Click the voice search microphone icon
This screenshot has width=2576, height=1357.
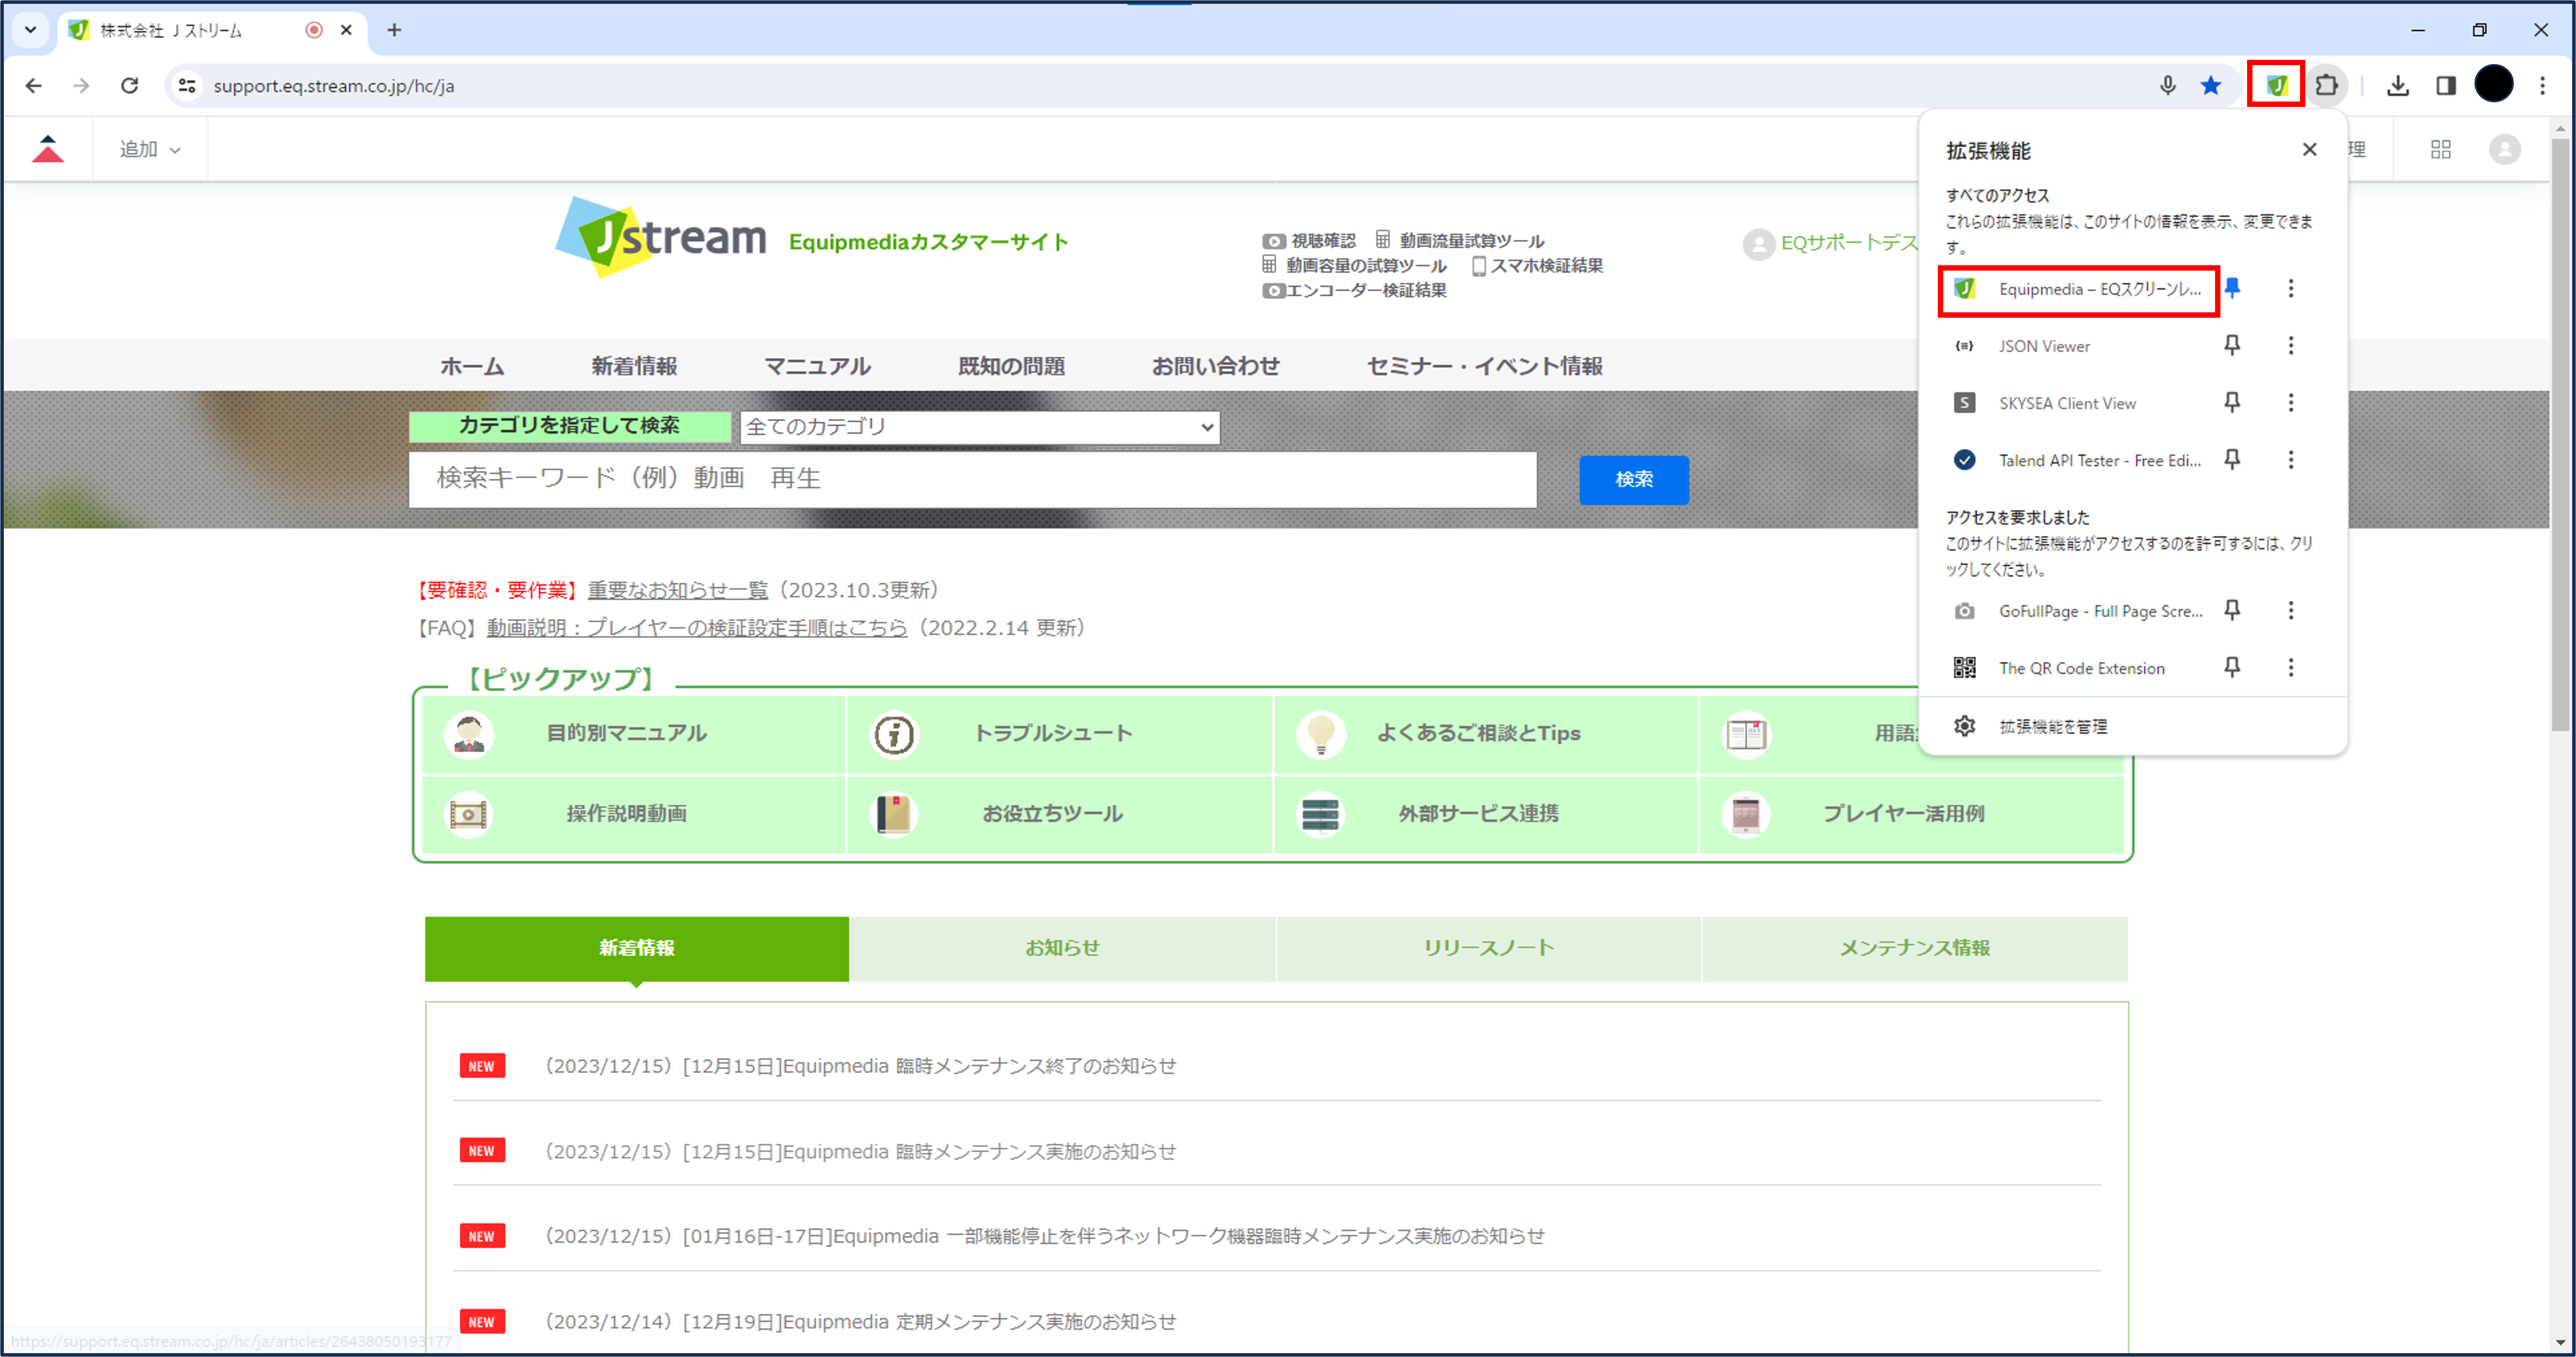(x=2167, y=86)
